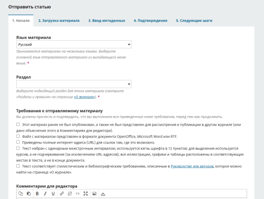Open the Раздел dropdown list
This screenshot has width=264, height=199.
[74, 84]
